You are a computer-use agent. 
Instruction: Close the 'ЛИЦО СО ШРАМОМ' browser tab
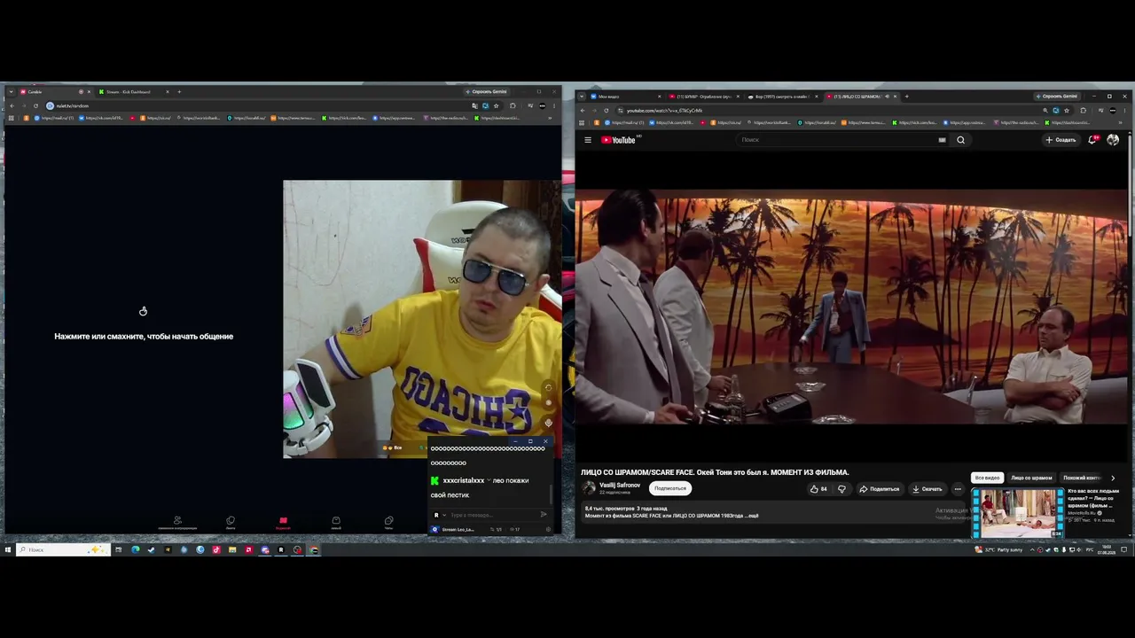coord(896,97)
